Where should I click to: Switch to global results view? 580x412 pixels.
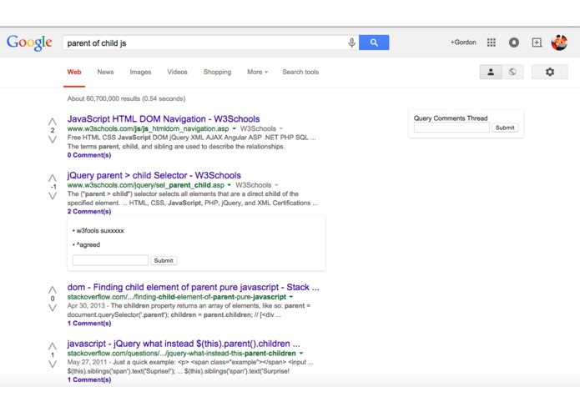[x=512, y=72]
